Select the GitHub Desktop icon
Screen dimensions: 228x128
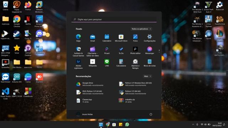click(x=28, y=50)
